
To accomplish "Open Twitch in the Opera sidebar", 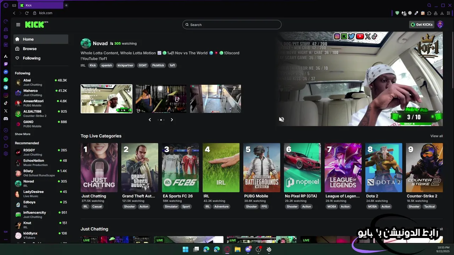I will coord(6,64).
